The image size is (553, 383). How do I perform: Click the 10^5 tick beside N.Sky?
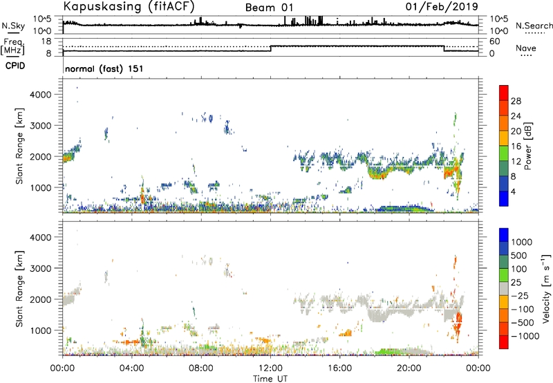click(x=42, y=19)
